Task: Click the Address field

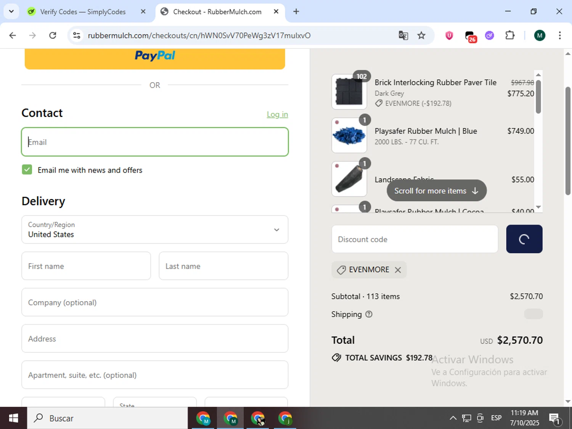Action: pos(155,339)
